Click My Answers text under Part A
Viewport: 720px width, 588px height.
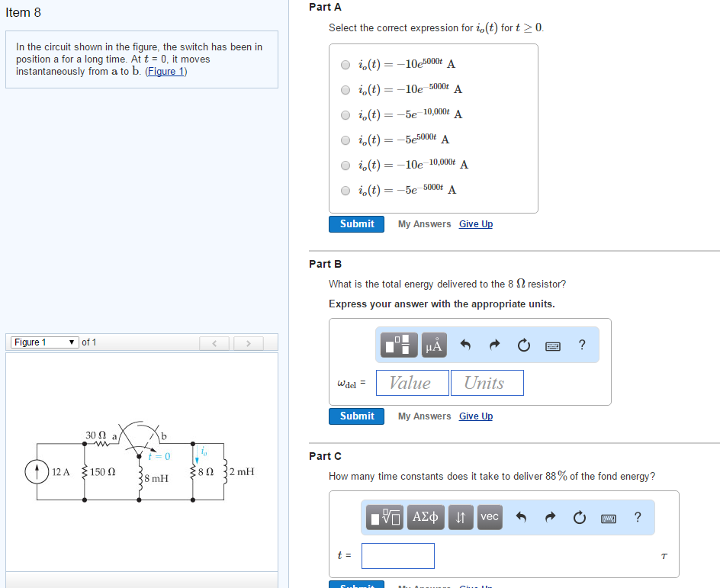point(424,224)
